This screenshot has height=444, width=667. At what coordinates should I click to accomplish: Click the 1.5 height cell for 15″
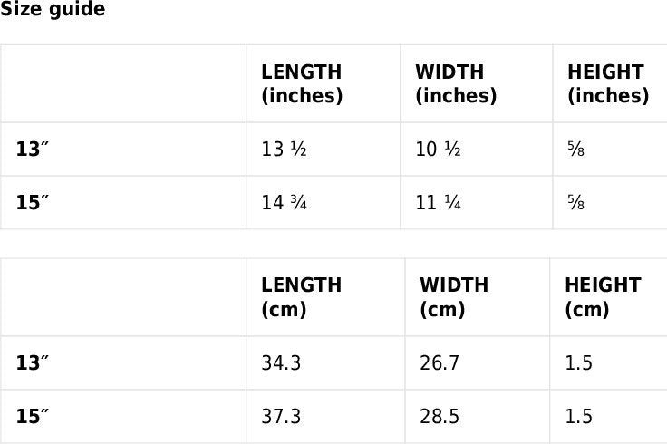(578, 417)
